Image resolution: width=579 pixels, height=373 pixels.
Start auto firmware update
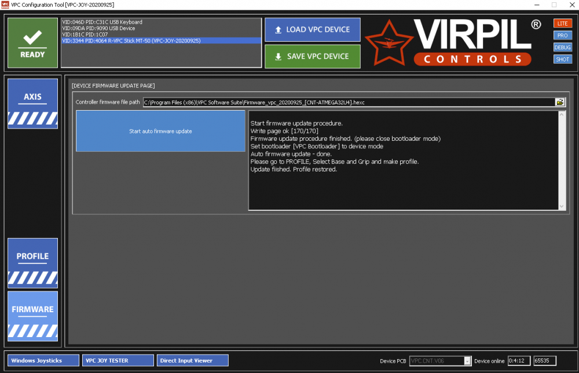[160, 131]
